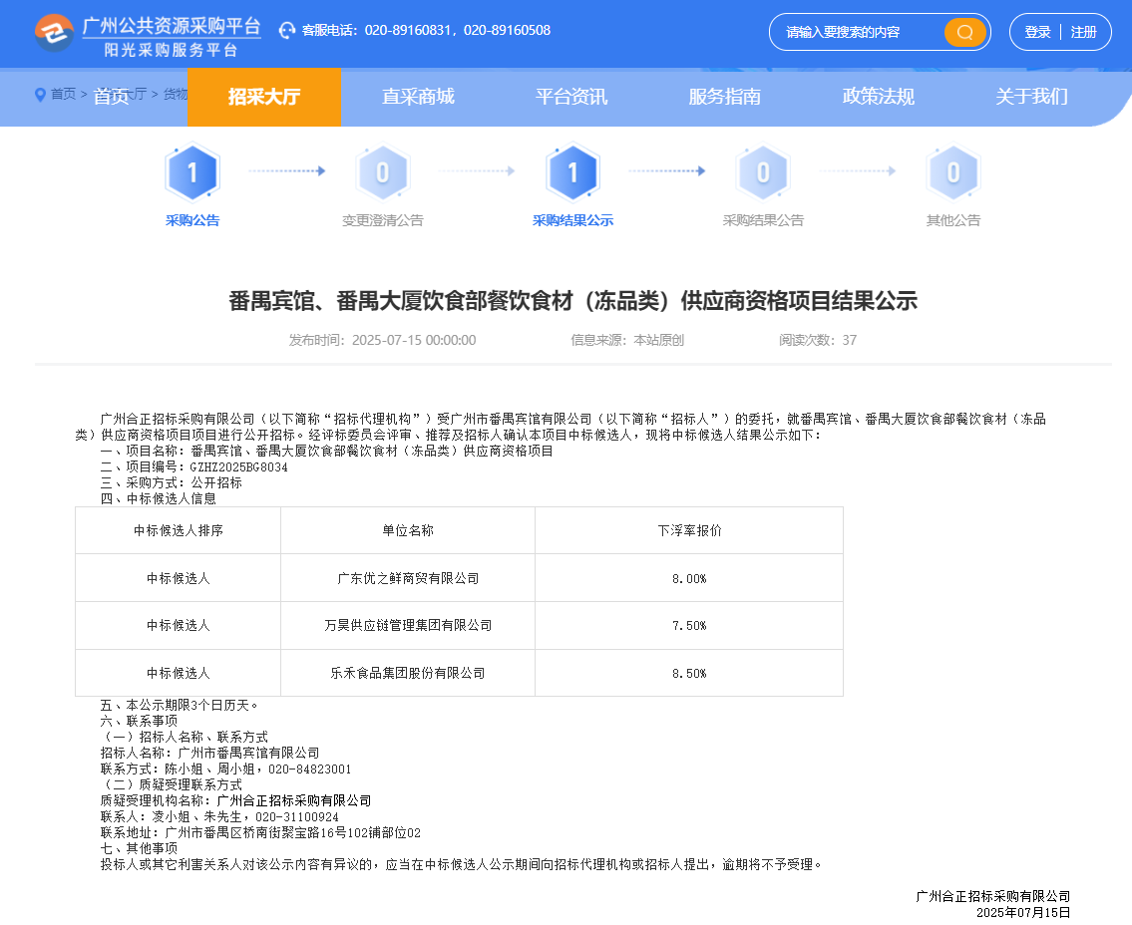Click the orange search magnifier button
Image resolution: width=1132 pixels, height=925 pixels.
coord(964,32)
